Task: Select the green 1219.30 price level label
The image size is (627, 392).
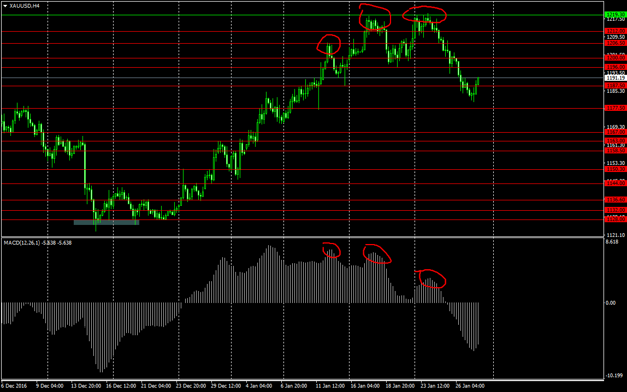Action: pyautogui.click(x=616, y=15)
